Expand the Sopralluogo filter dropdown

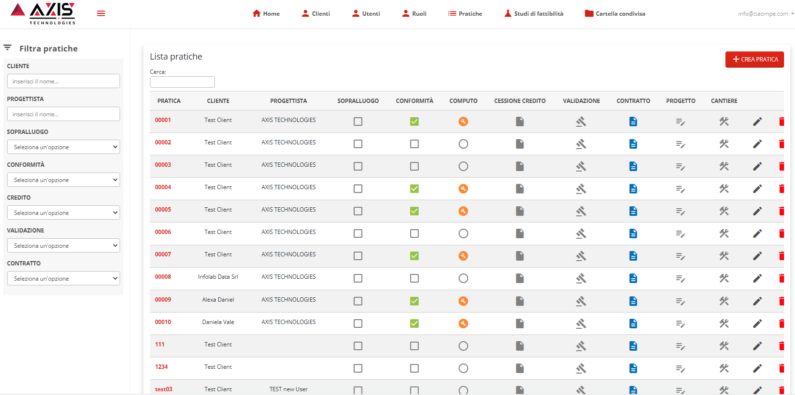coord(63,147)
